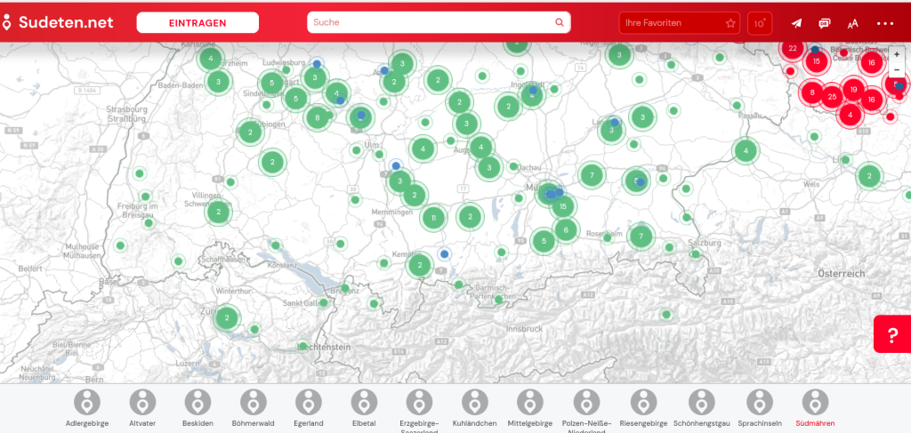
Task: Zoom in the map with plus
Action: (897, 54)
